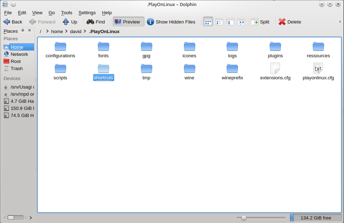Open the 150.9 GiB hard drive

click(x=18, y=108)
